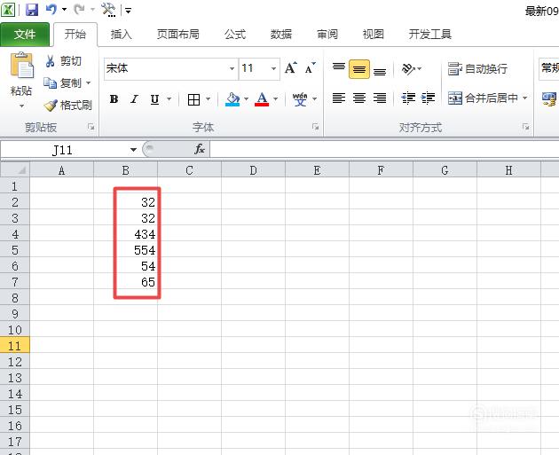This screenshot has width=559, height=455.
Task: Click the customize quick access tools icon
Action: [108, 10]
